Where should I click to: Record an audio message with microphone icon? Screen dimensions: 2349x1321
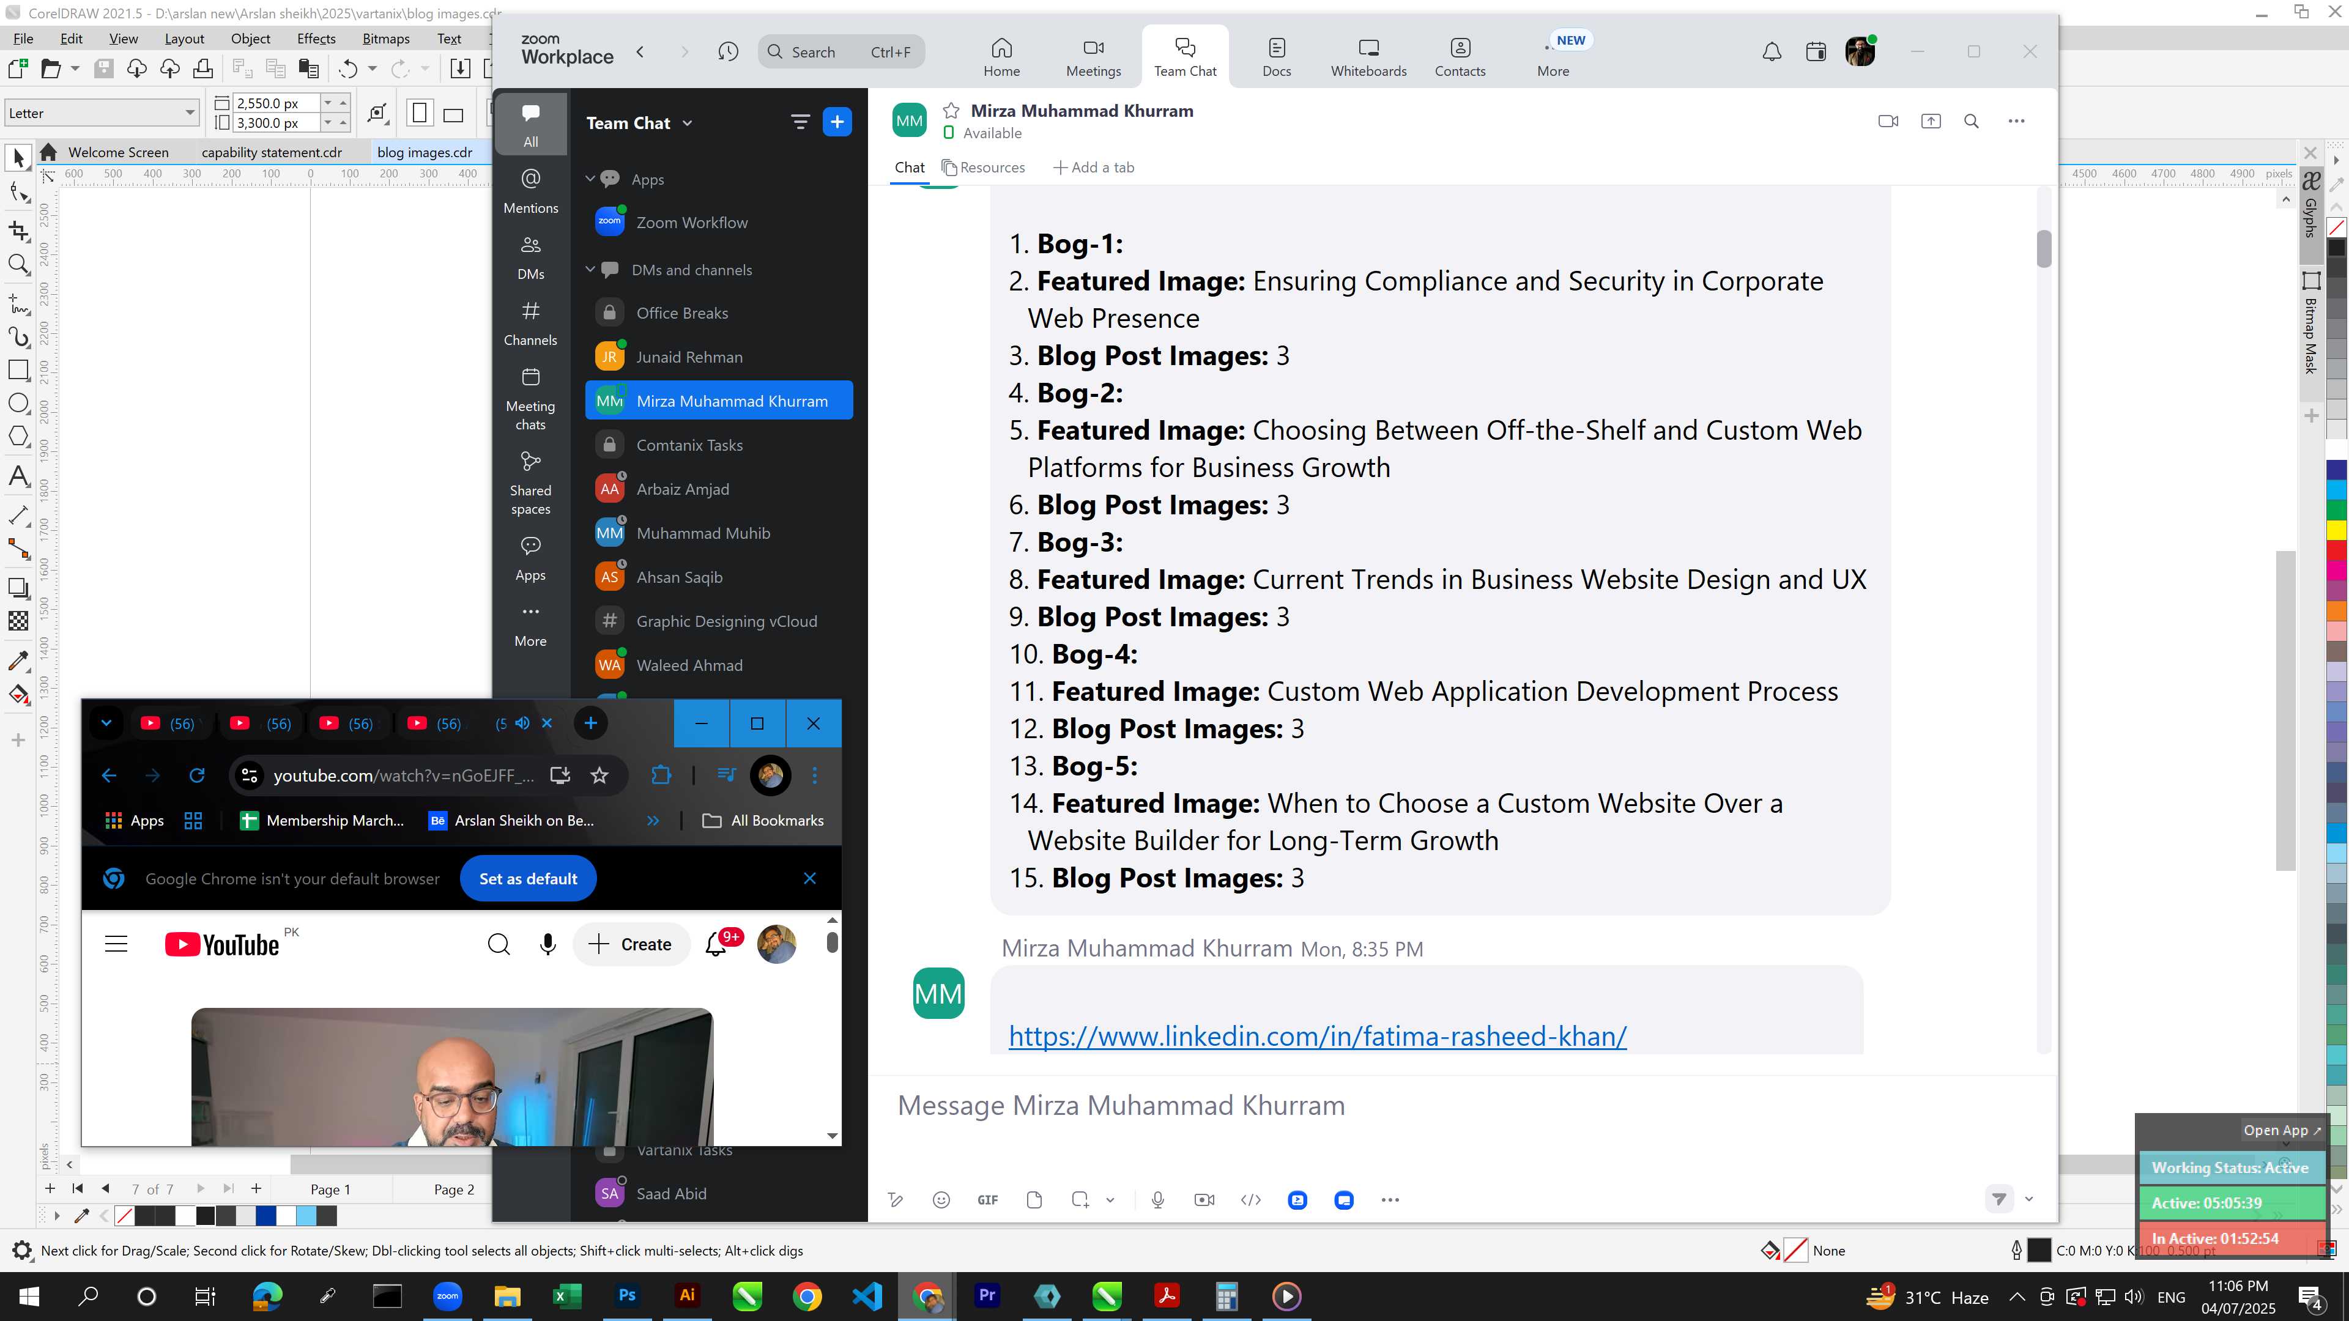coord(1158,1200)
